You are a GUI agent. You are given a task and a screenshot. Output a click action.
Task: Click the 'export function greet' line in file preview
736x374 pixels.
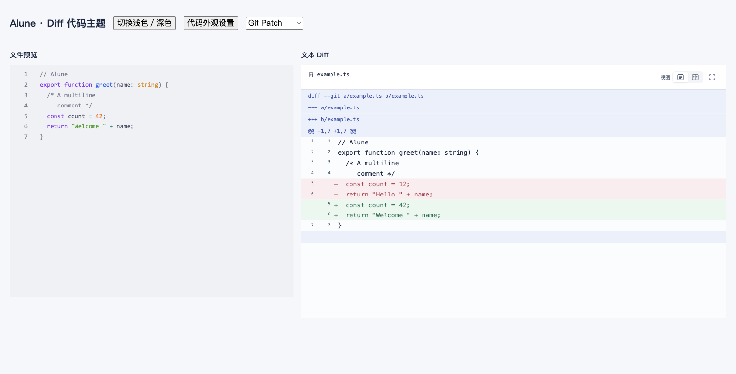[x=104, y=85]
